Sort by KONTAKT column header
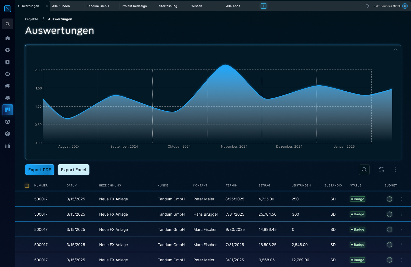The width and height of the screenshot is (411, 267). [x=200, y=185]
